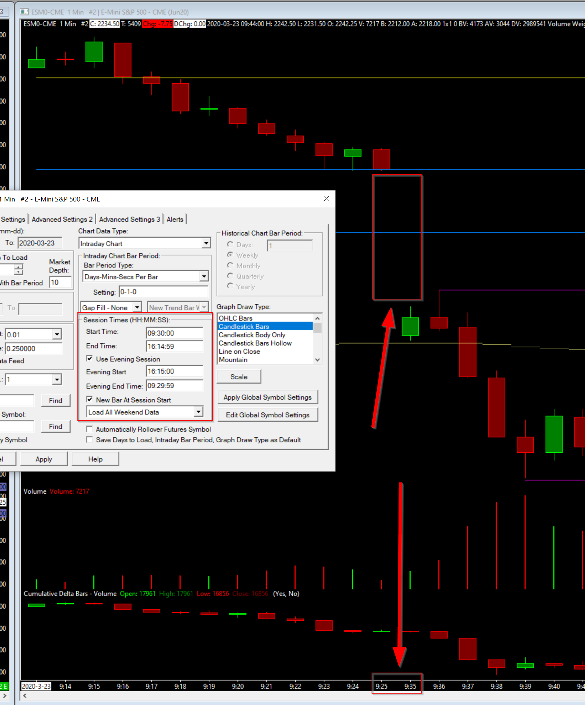Click the 9:37 time axis label
This screenshot has height=705, width=585.
(468, 686)
